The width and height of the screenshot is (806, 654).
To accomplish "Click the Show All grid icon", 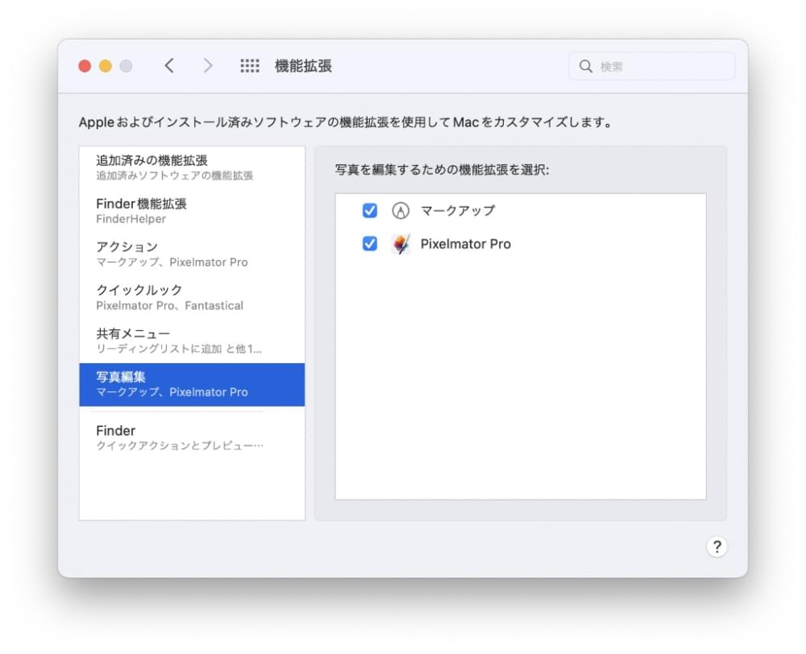I will tap(250, 66).
